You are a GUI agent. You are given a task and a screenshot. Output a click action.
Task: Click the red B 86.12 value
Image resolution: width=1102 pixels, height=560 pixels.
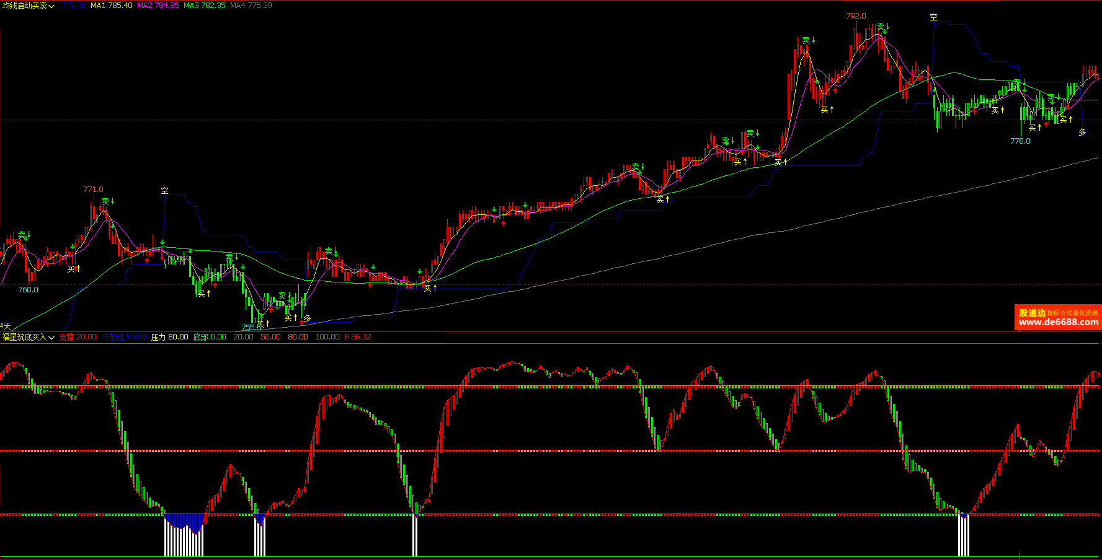click(357, 337)
